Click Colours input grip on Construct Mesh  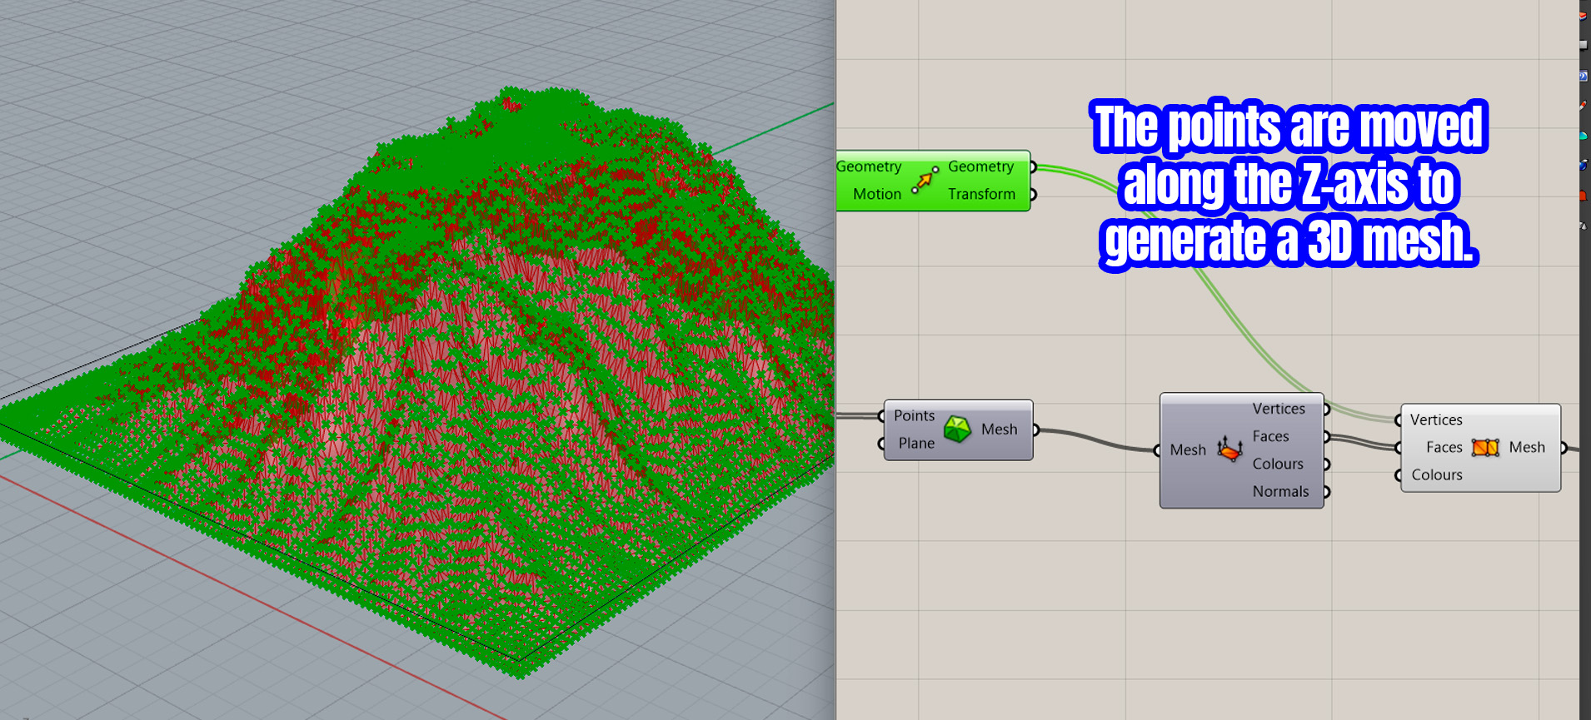pyautogui.click(x=1399, y=475)
